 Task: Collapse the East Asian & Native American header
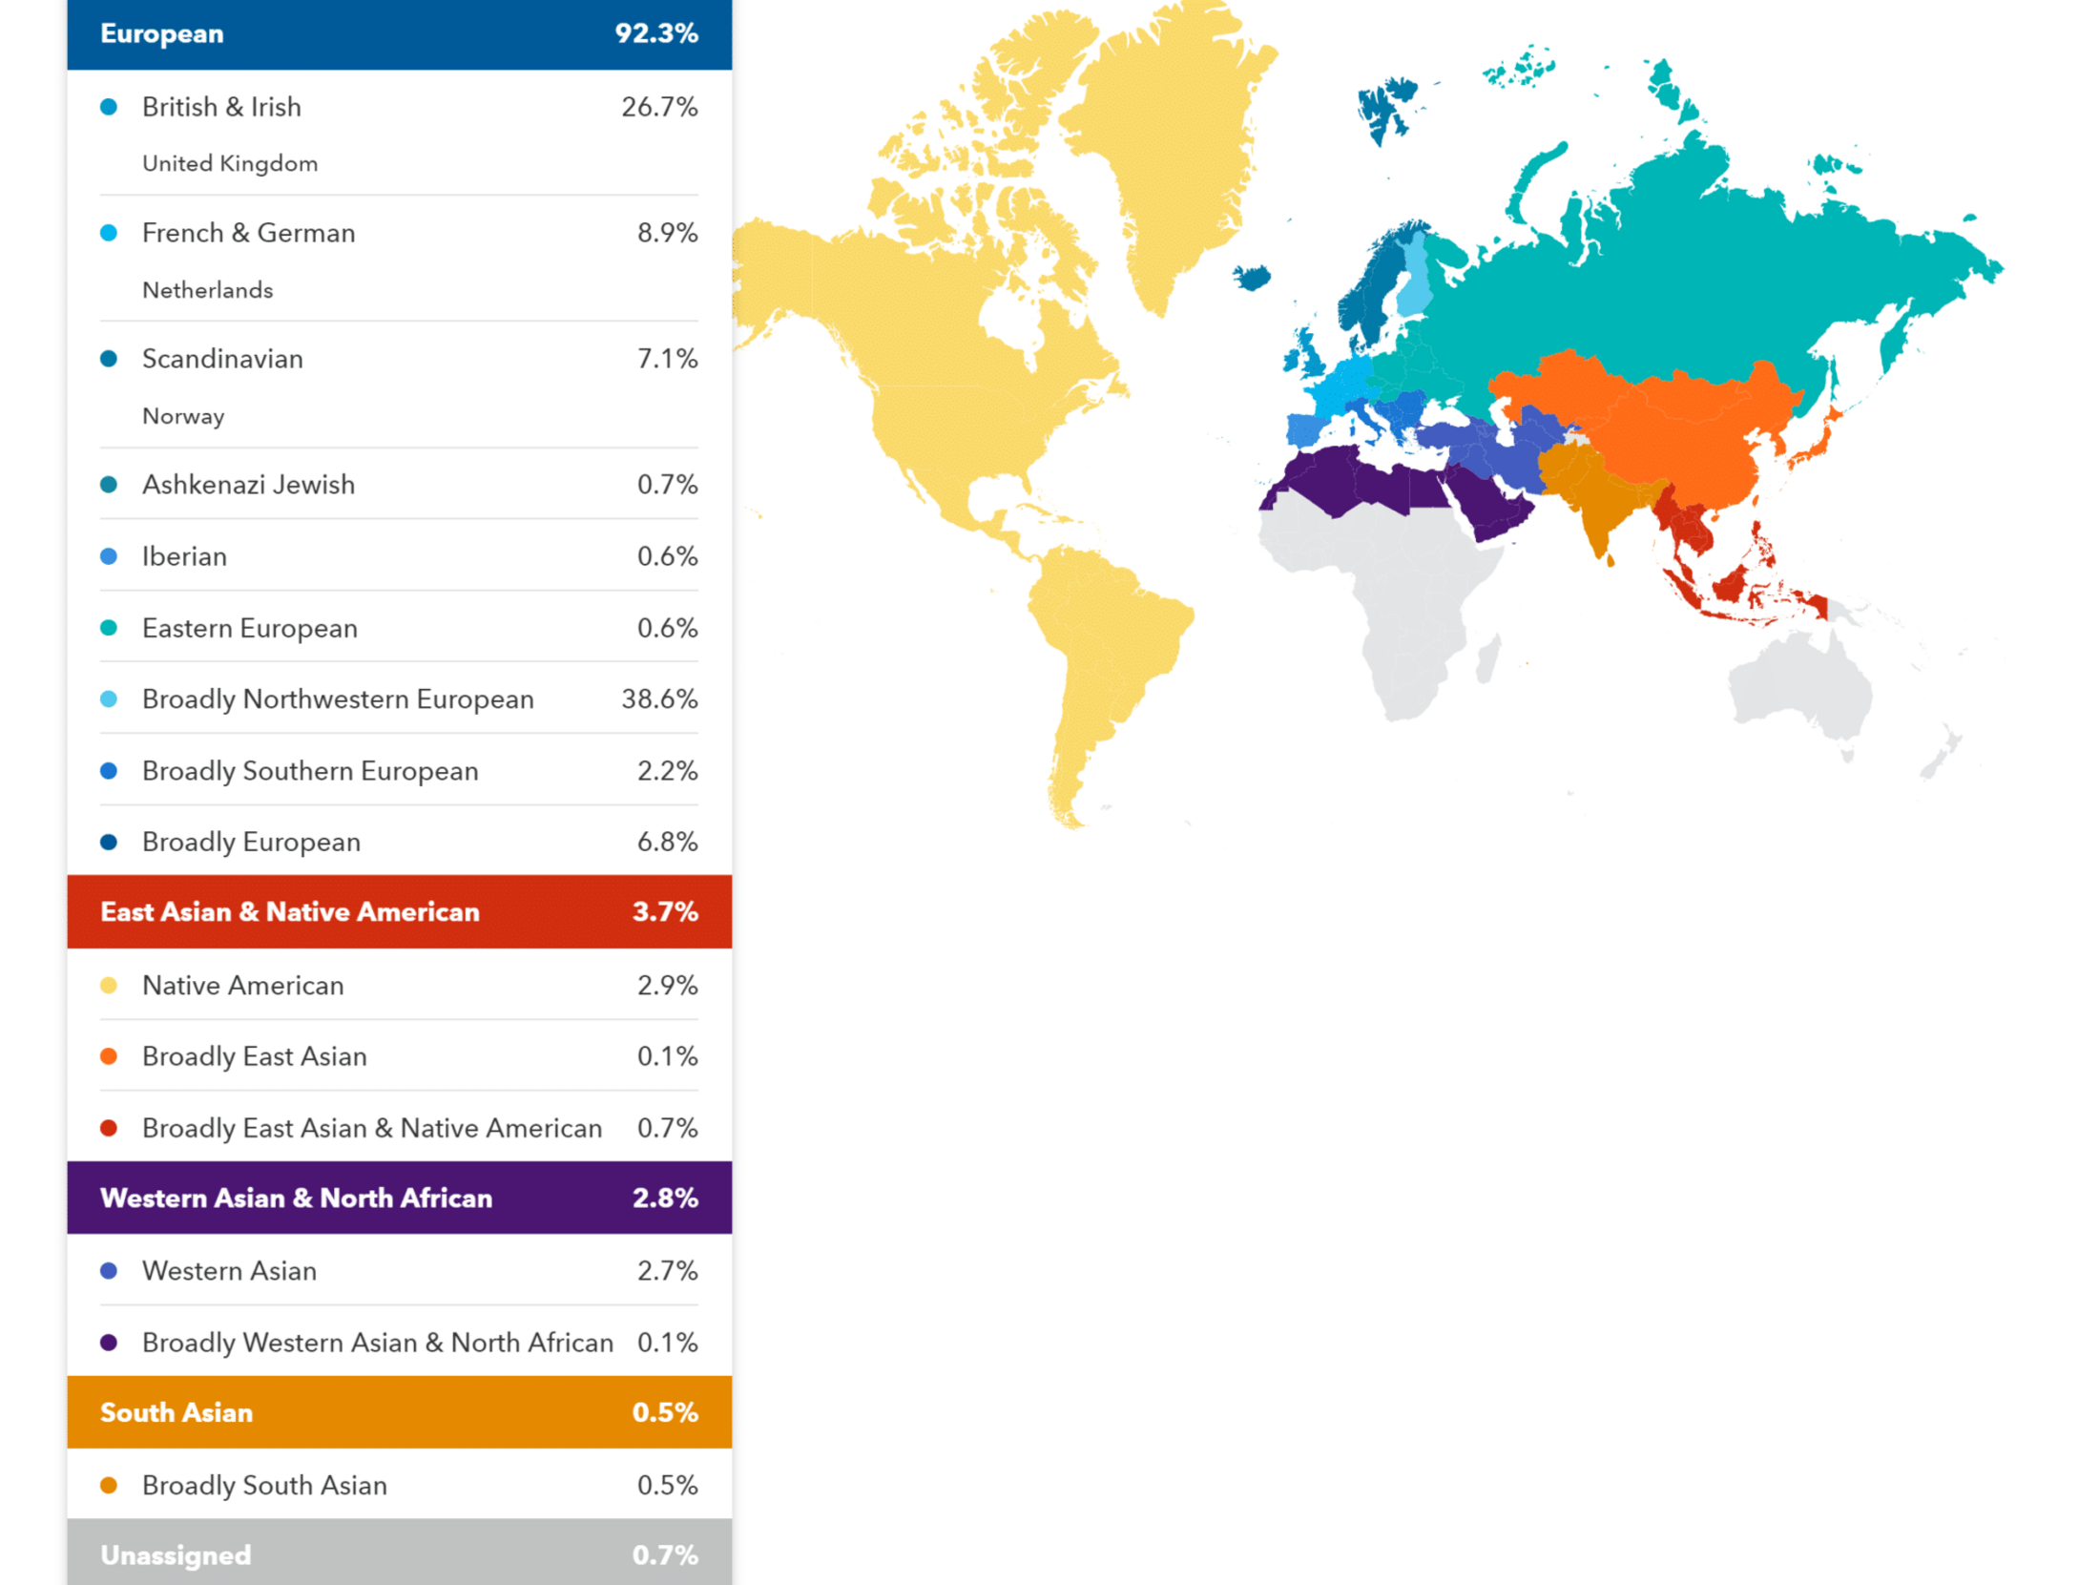(399, 912)
